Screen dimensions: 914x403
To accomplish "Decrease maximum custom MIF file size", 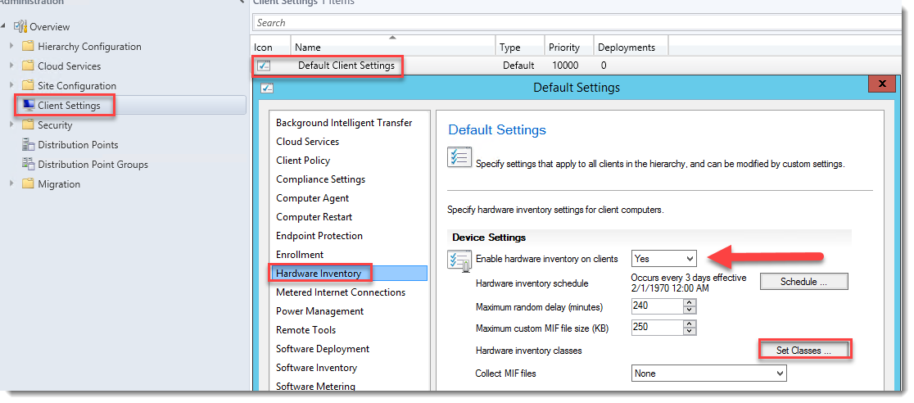I will click(690, 331).
